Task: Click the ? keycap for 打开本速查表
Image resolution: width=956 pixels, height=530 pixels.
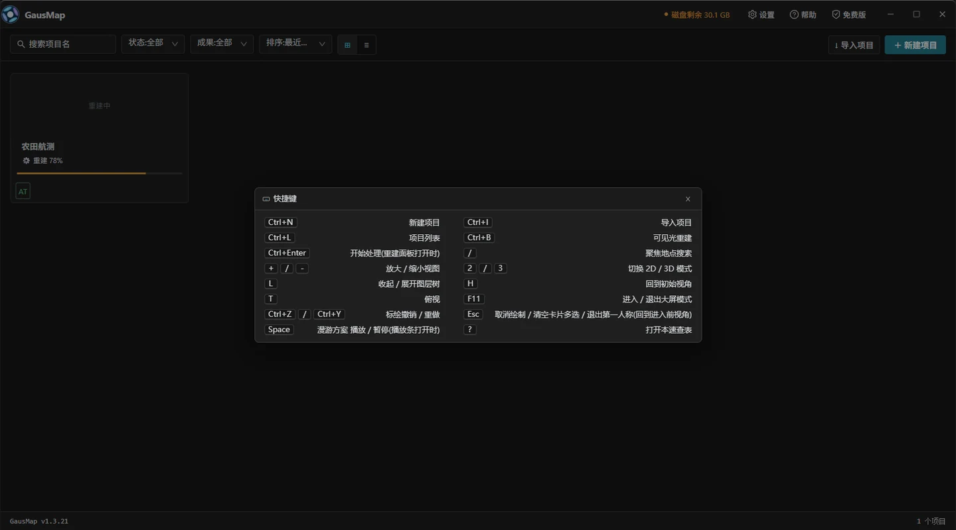Action: [x=470, y=330]
